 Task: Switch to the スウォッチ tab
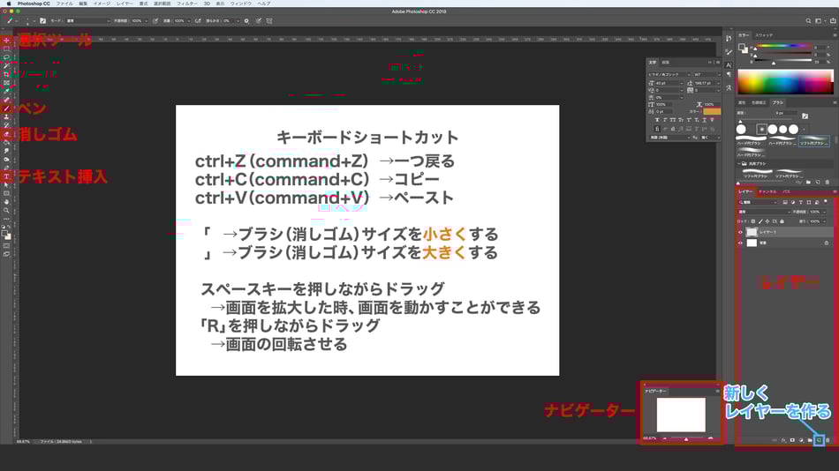(x=764, y=35)
